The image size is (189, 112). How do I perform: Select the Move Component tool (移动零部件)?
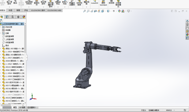coord(43,2)
